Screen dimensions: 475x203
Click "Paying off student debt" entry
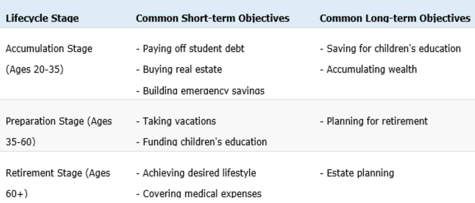click(x=193, y=49)
